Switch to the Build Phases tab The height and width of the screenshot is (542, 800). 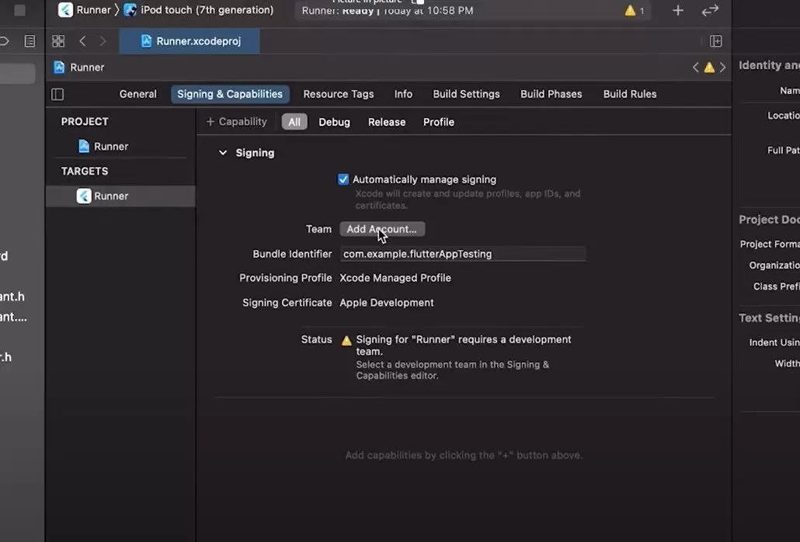[x=551, y=94]
